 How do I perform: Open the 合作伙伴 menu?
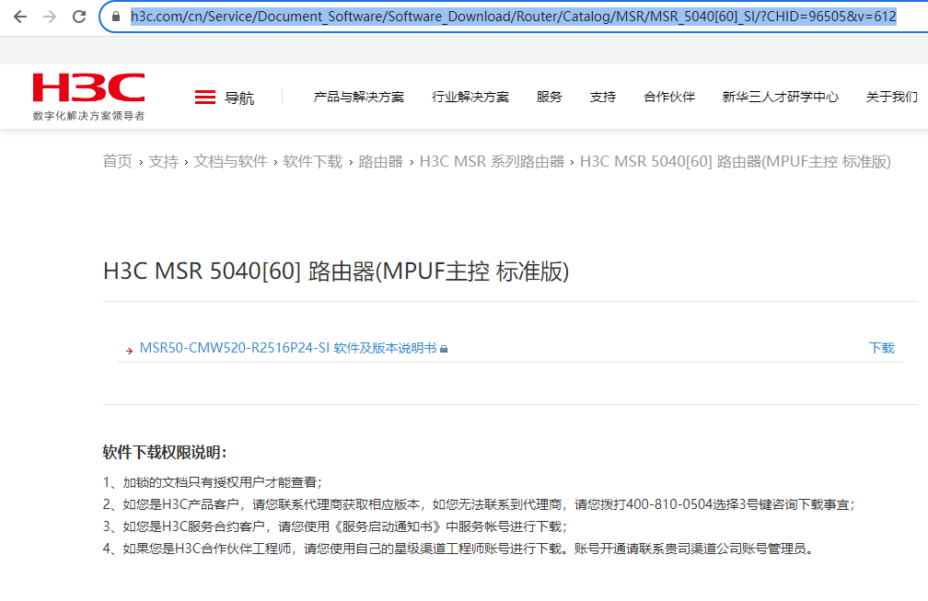click(668, 97)
